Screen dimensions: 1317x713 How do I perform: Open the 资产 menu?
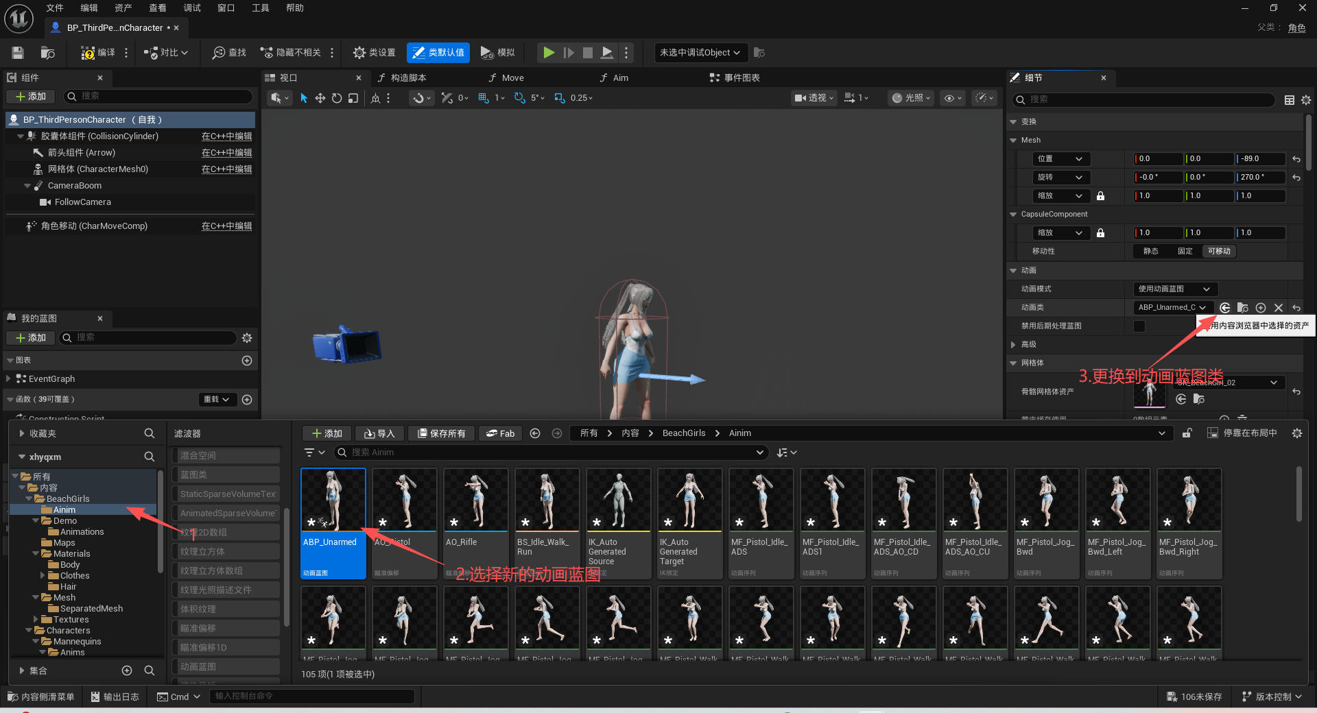click(123, 8)
